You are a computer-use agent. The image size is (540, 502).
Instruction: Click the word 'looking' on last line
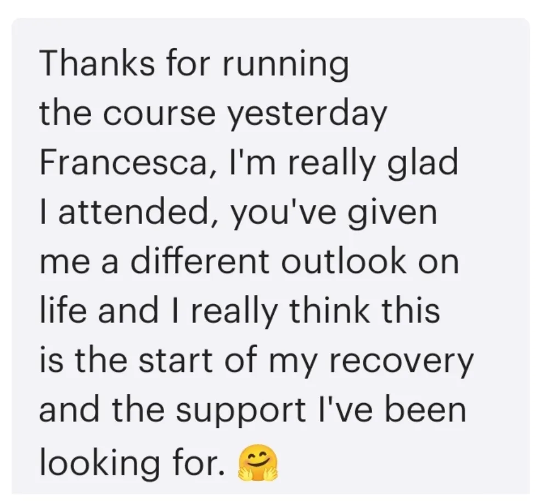pos(100,462)
